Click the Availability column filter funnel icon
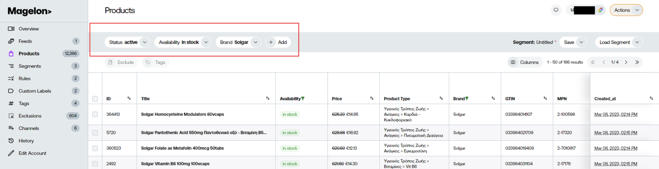 [303, 99]
